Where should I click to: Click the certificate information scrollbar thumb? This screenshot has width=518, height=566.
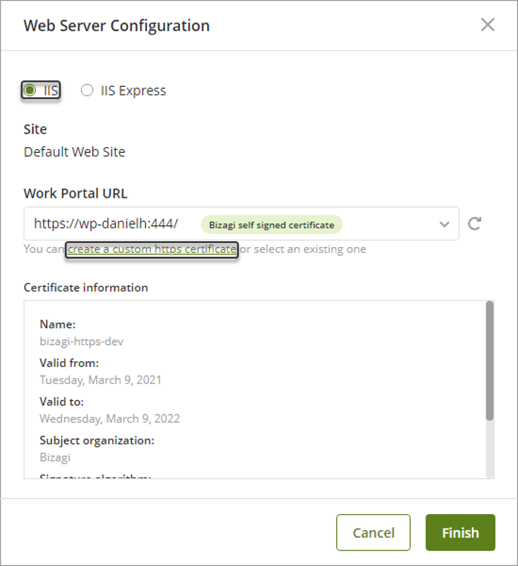pos(489,361)
